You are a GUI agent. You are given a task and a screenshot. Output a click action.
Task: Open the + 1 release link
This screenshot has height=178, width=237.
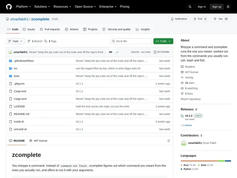[x=186, y=125]
